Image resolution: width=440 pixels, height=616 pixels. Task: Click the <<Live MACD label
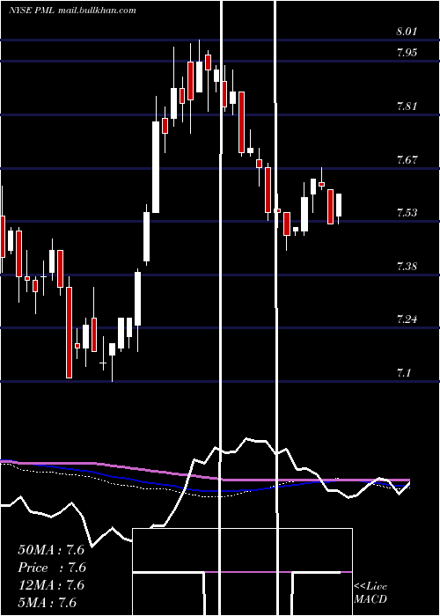[370, 592]
